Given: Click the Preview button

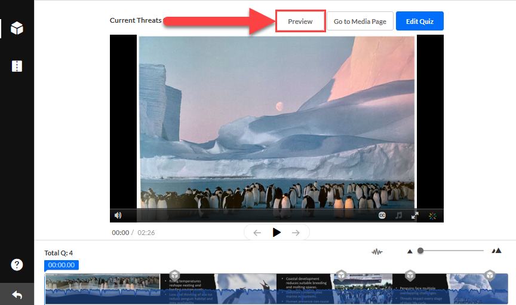Looking at the screenshot, I should [300, 21].
